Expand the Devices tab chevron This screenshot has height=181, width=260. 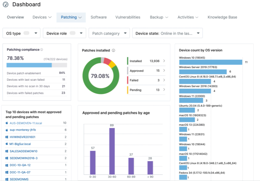point(50,17)
